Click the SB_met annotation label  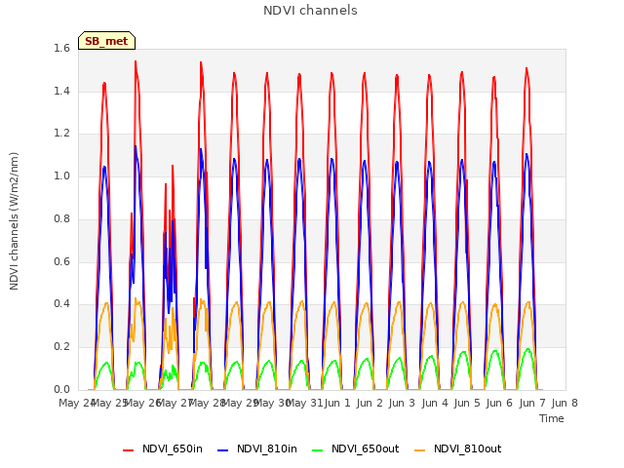coord(106,41)
